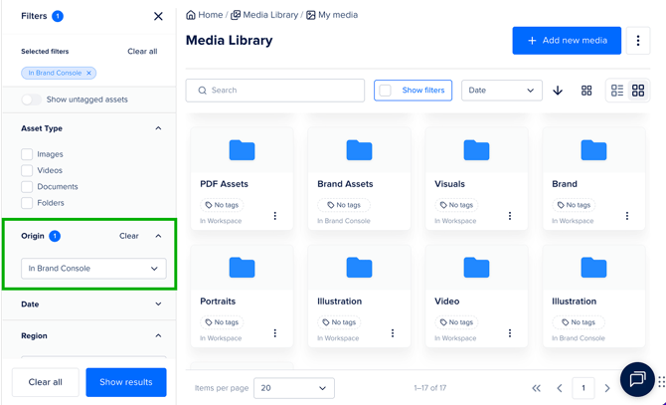This screenshot has width=666, height=405.
Task: Collapse the Origin section
Action: 158,236
